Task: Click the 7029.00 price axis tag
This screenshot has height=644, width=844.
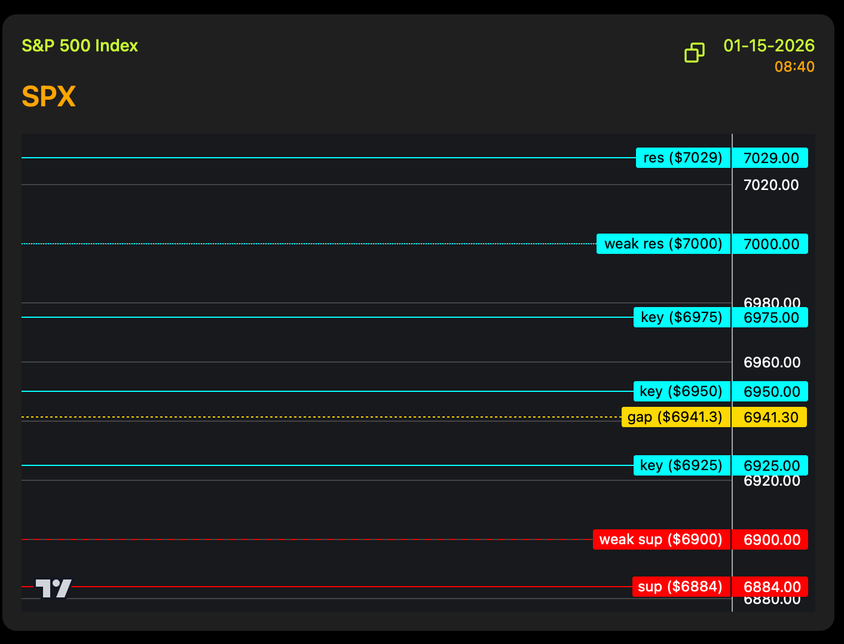Action: click(x=770, y=158)
